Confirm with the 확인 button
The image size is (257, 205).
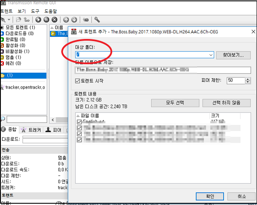pos(210,196)
